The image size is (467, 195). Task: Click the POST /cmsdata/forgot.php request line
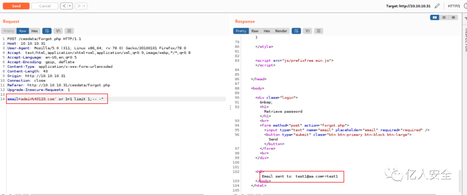point(44,39)
